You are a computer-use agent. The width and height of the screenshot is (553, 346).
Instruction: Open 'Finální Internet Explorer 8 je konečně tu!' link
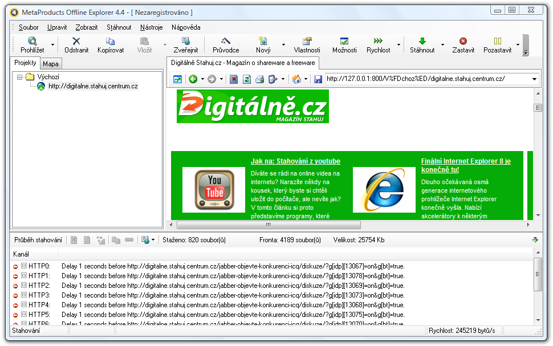point(466,165)
